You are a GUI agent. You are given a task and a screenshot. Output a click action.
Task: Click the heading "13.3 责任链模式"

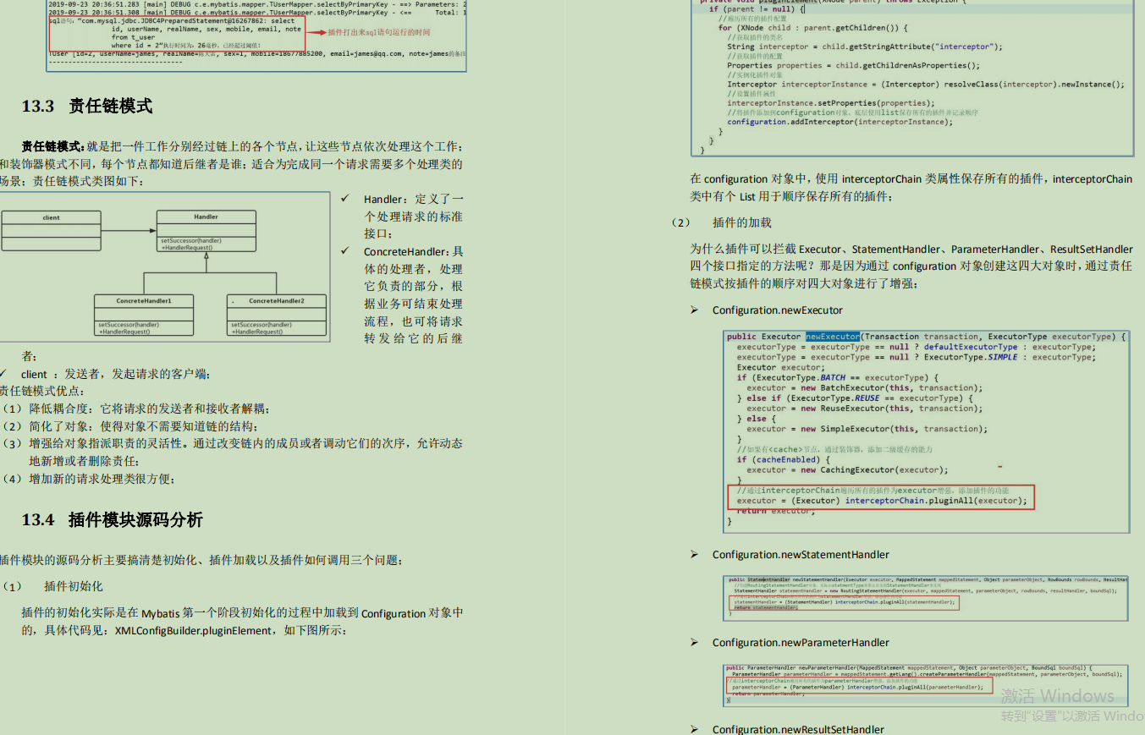pos(87,106)
